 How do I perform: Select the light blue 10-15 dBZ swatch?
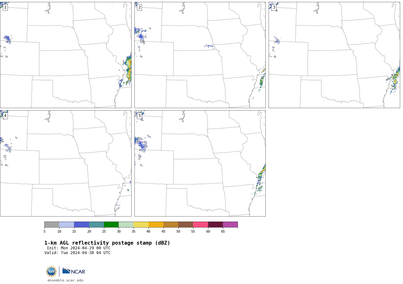point(67,224)
